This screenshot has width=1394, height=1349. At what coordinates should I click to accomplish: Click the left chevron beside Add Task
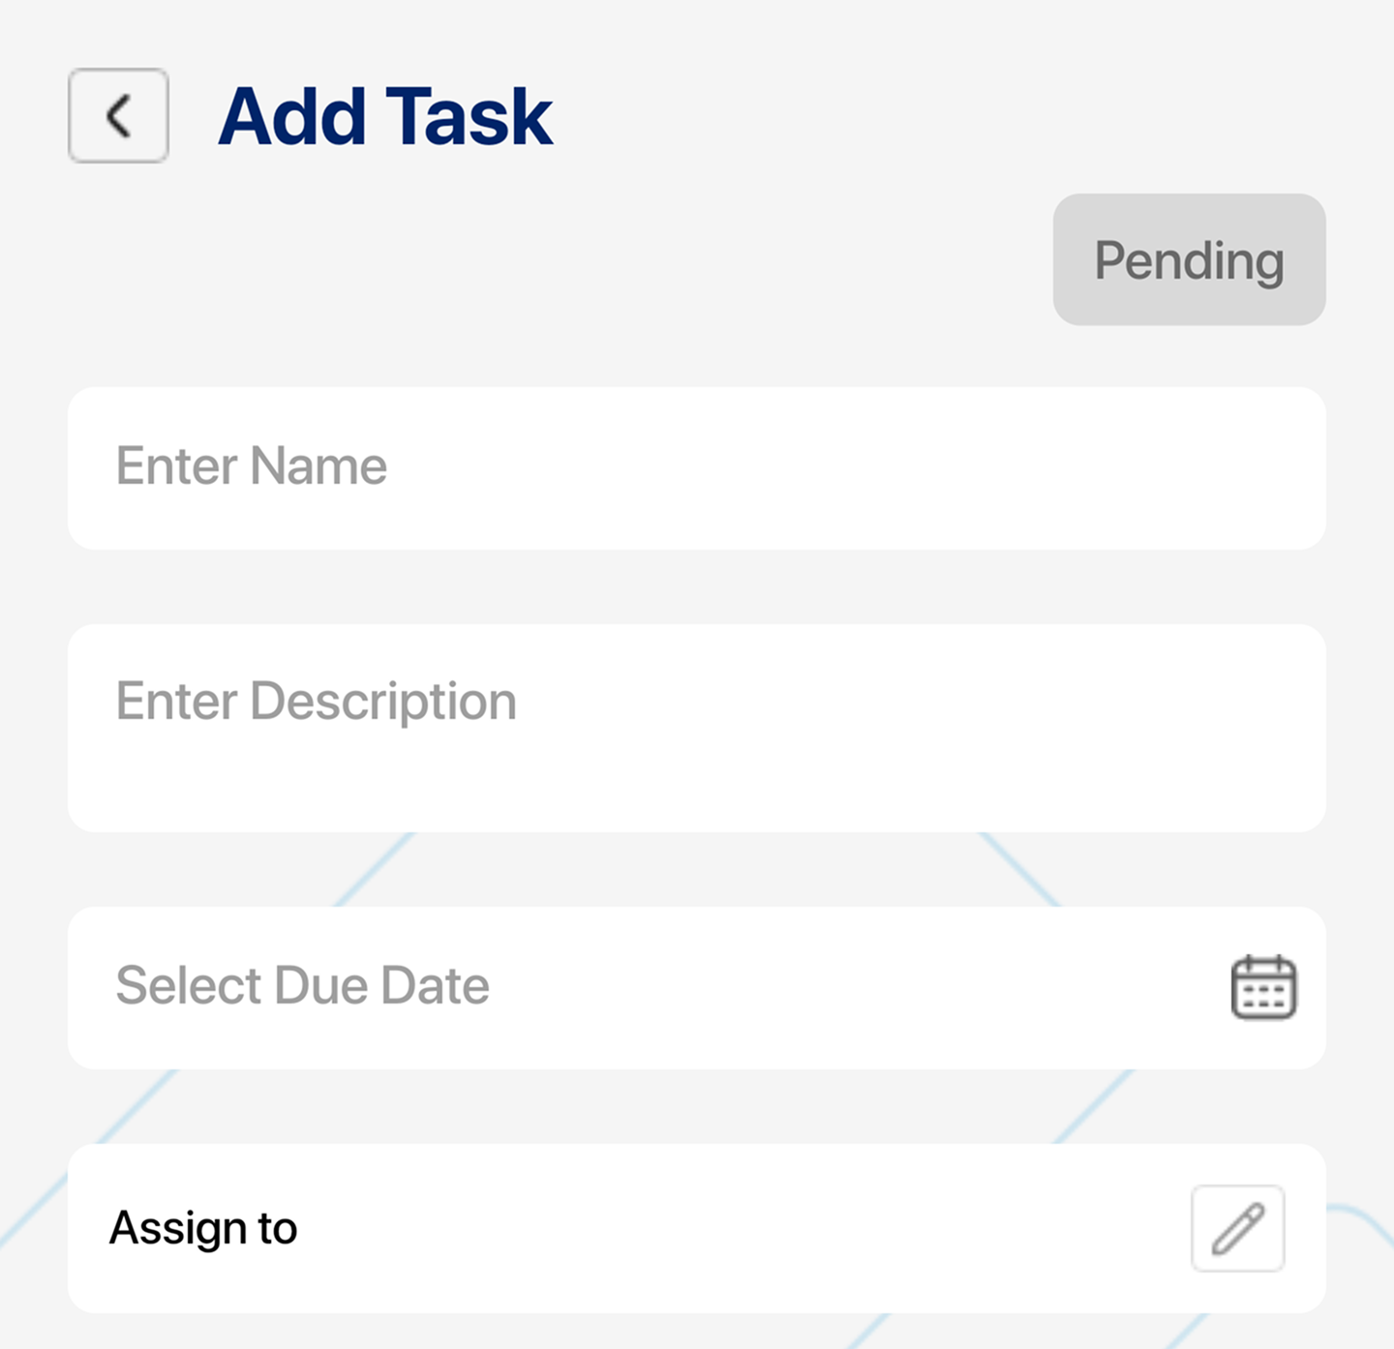coord(118,115)
